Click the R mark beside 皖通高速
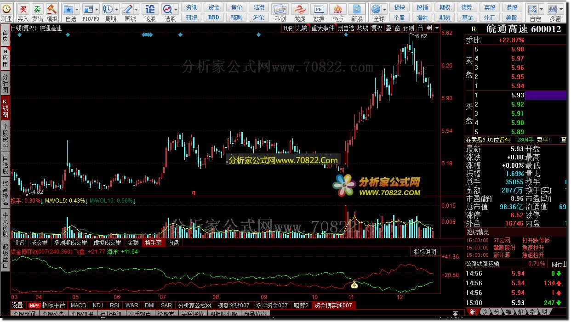The image size is (571, 322). (x=474, y=28)
